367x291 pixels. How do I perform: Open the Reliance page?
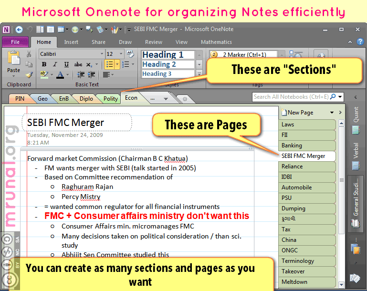307,166
